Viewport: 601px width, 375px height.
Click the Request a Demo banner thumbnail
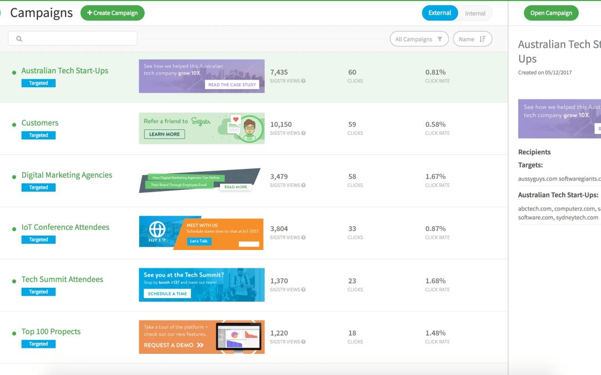[201, 337]
